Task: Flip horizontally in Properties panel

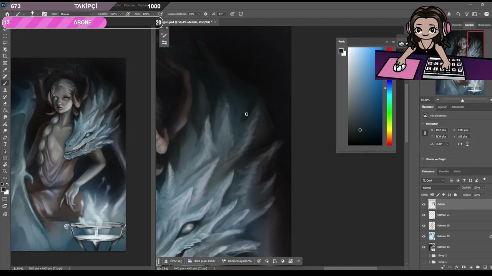Action: [x=460, y=144]
